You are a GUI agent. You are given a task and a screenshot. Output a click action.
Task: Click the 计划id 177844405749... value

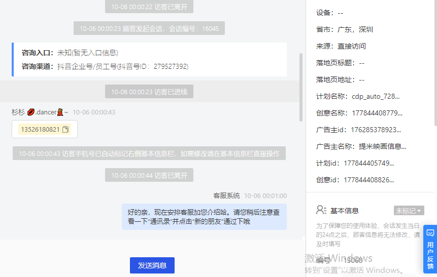(x=369, y=163)
